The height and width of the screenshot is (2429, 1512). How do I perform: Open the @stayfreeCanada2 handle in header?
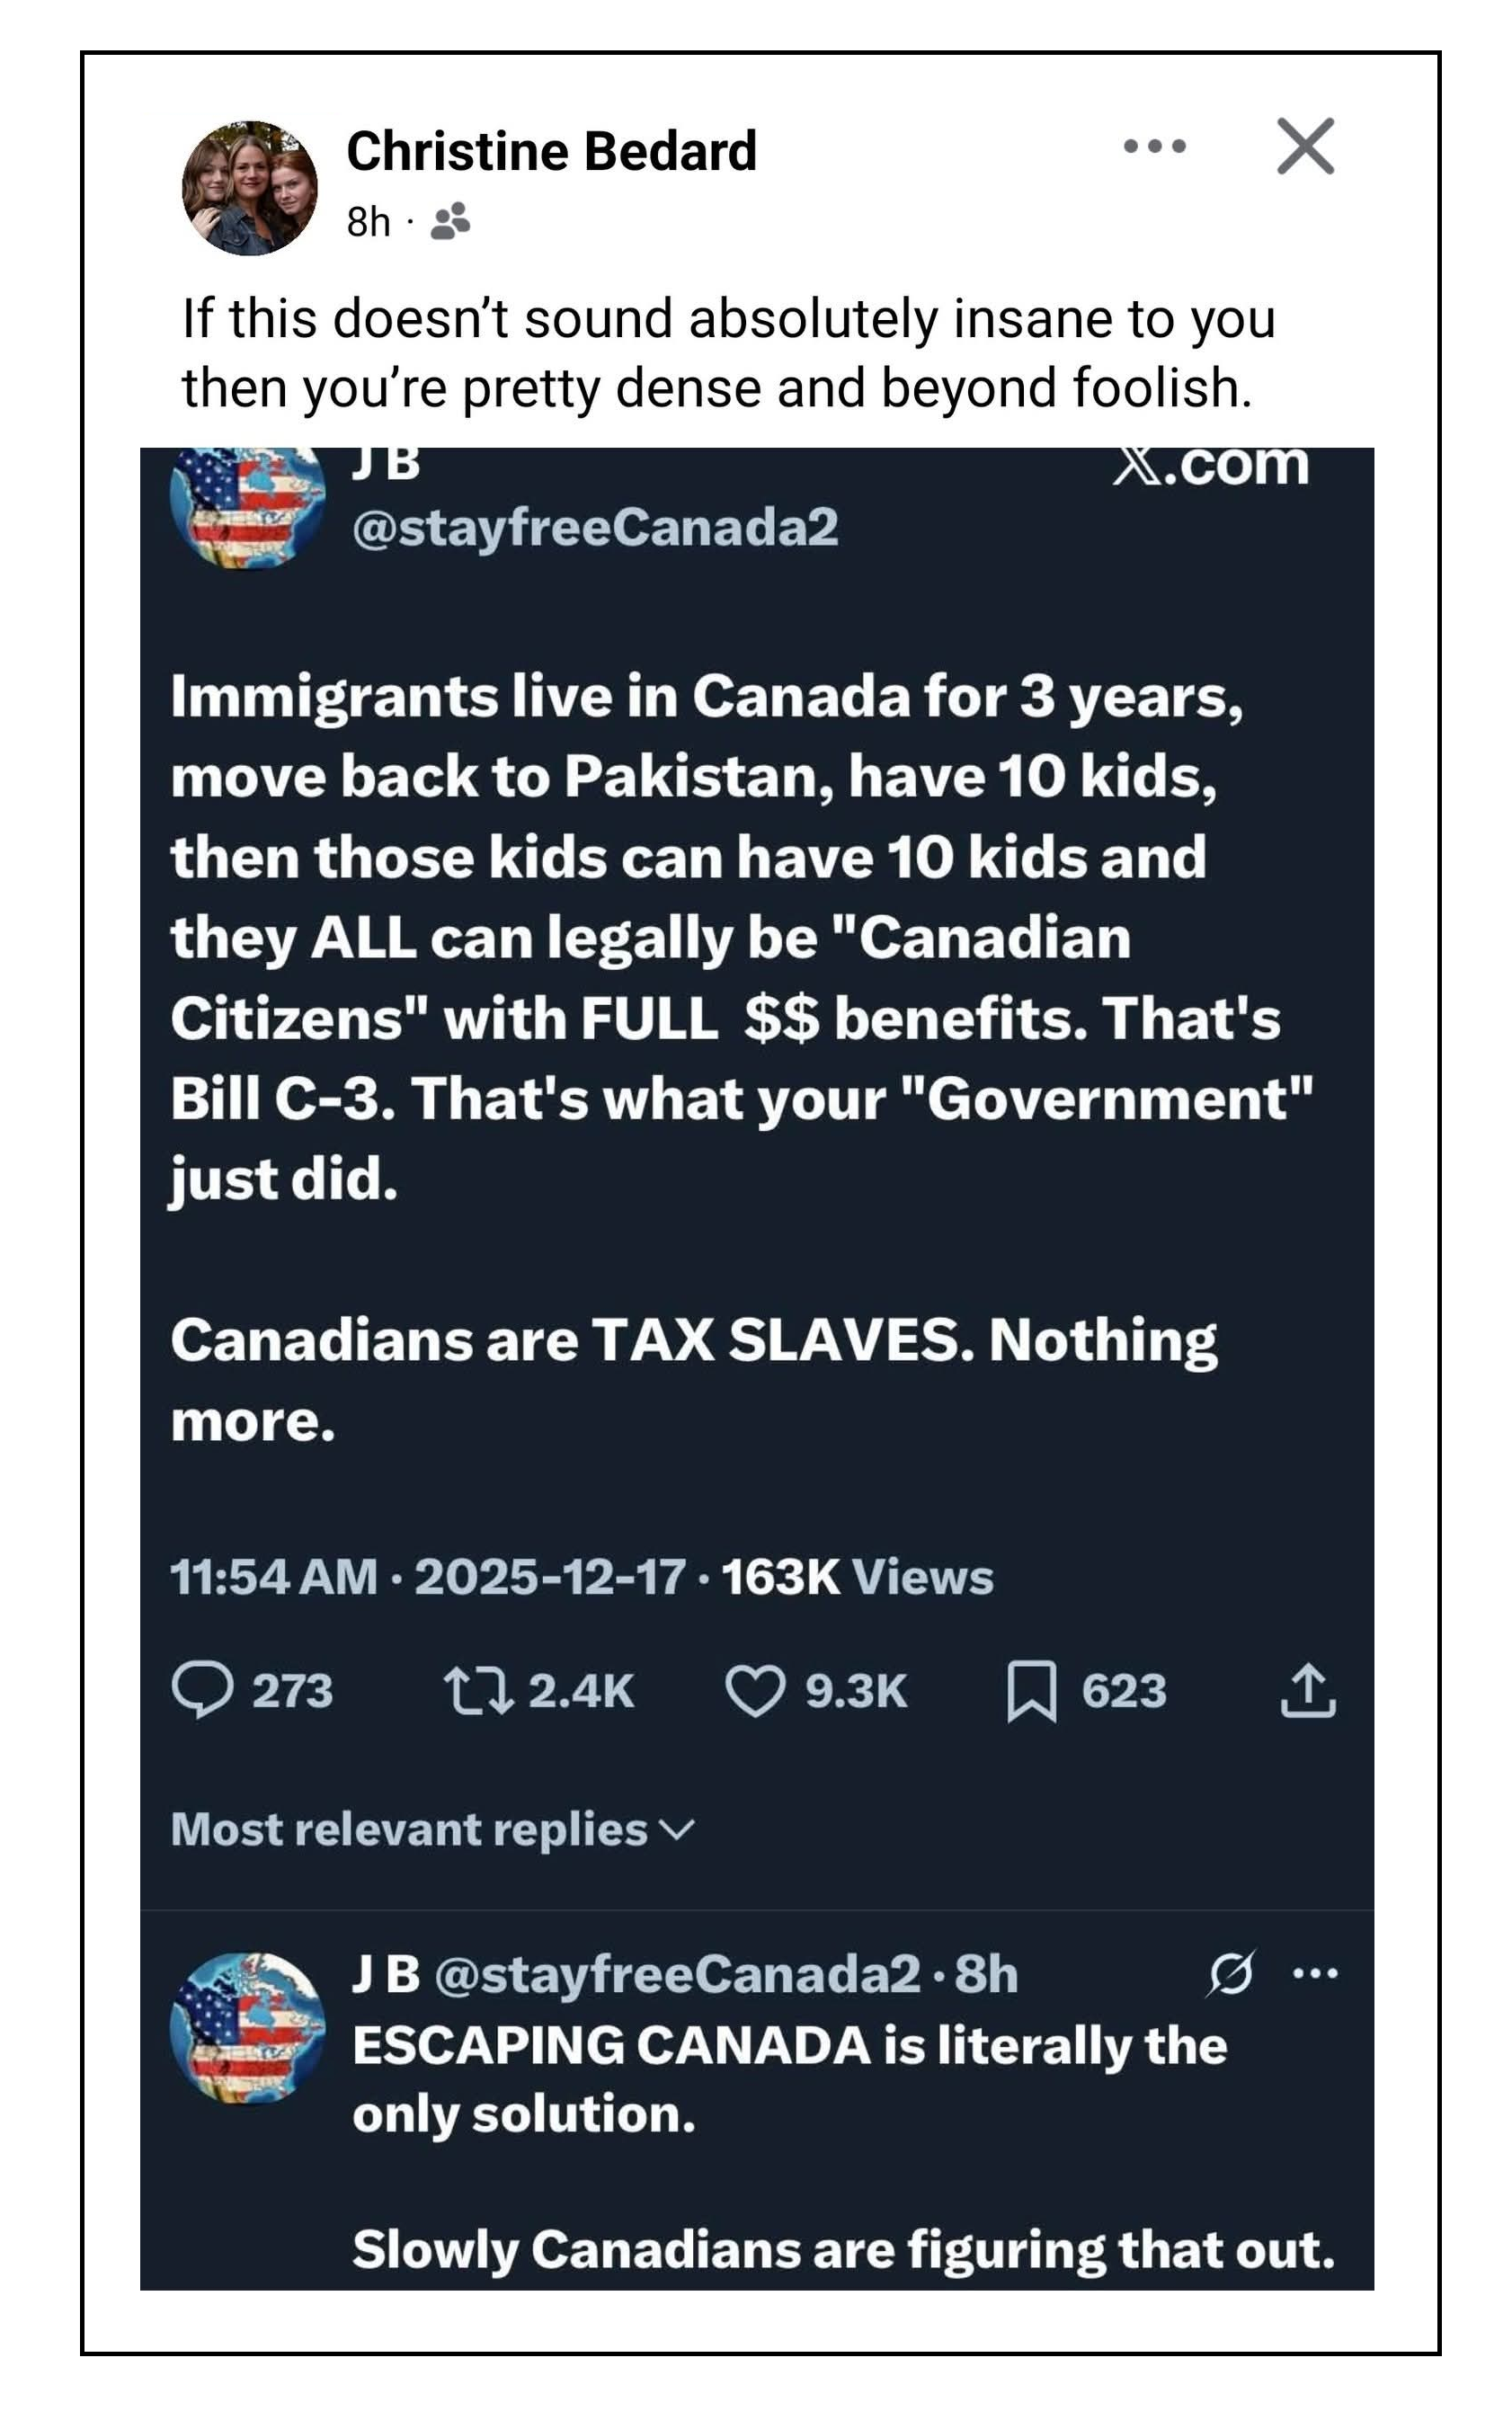pos(595,528)
